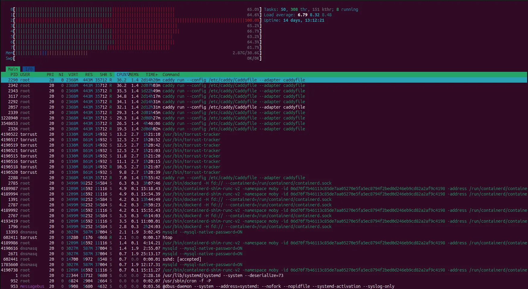Select dockerd process row PID 2785
Viewport: 528px width, 289px height.
[x=264, y=183]
